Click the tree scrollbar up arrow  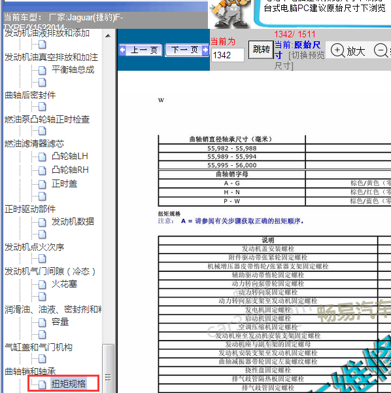108,36
